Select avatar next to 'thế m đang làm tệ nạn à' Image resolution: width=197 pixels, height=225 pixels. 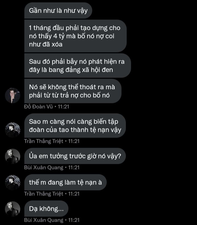coord(13,183)
